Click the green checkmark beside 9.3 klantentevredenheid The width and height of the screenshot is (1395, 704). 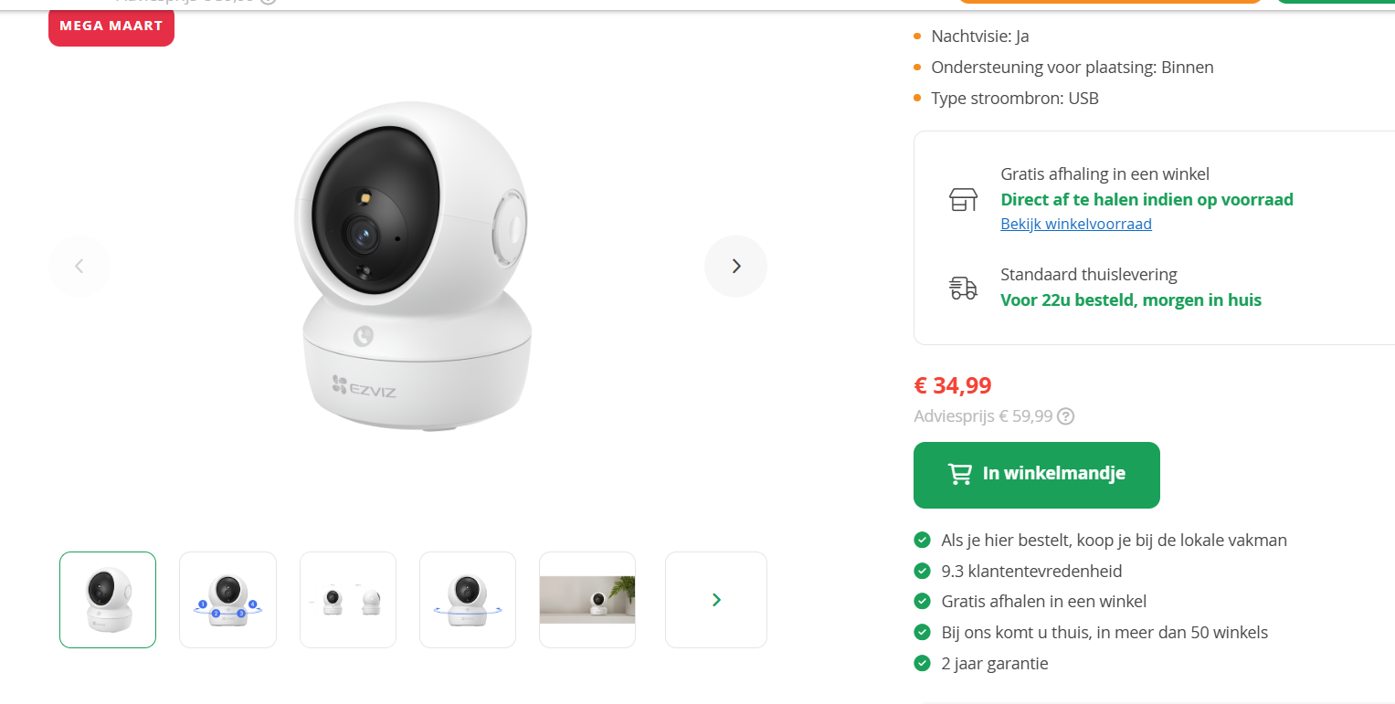922,571
